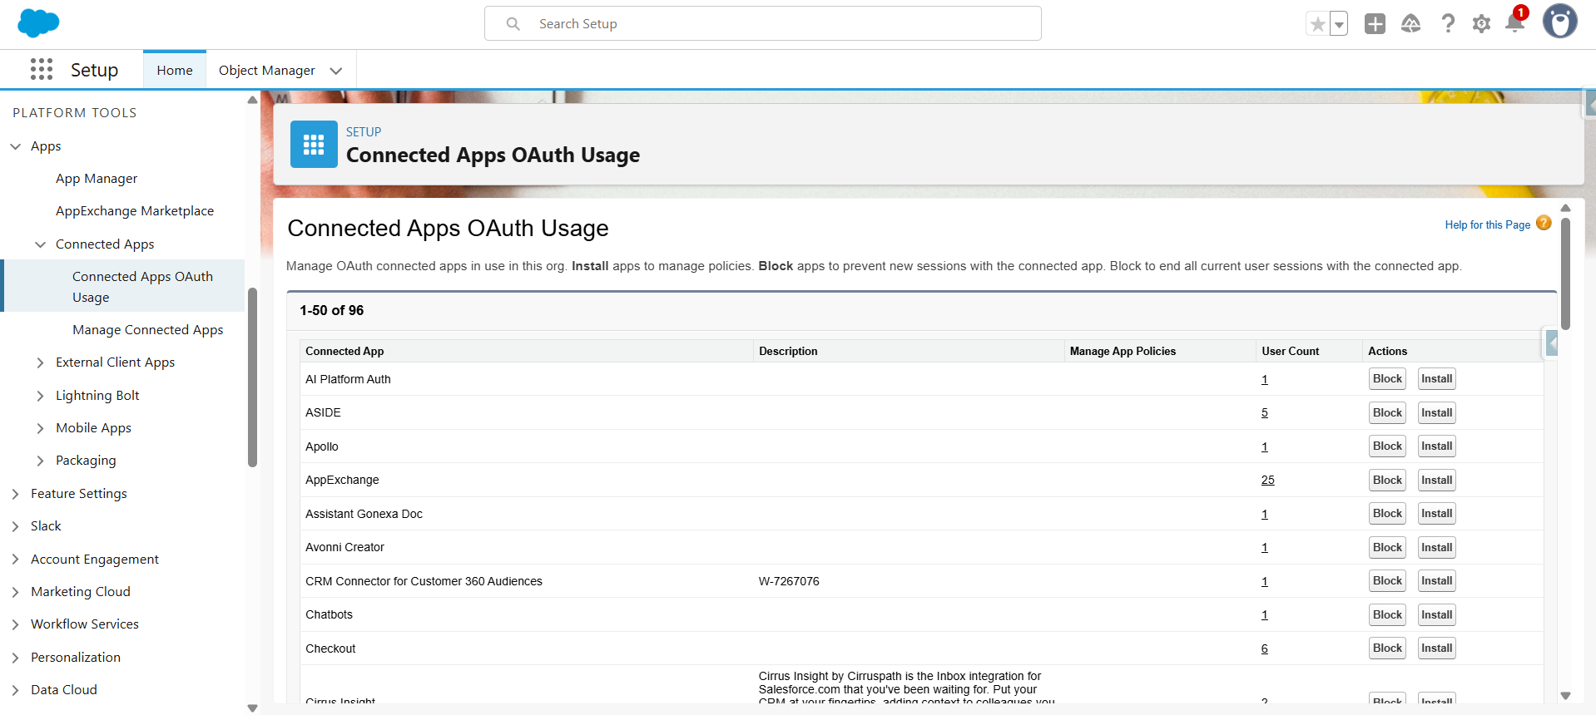Image resolution: width=1596 pixels, height=715 pixels.
Task: Expand Mobile Apps node
Action: 40,428
